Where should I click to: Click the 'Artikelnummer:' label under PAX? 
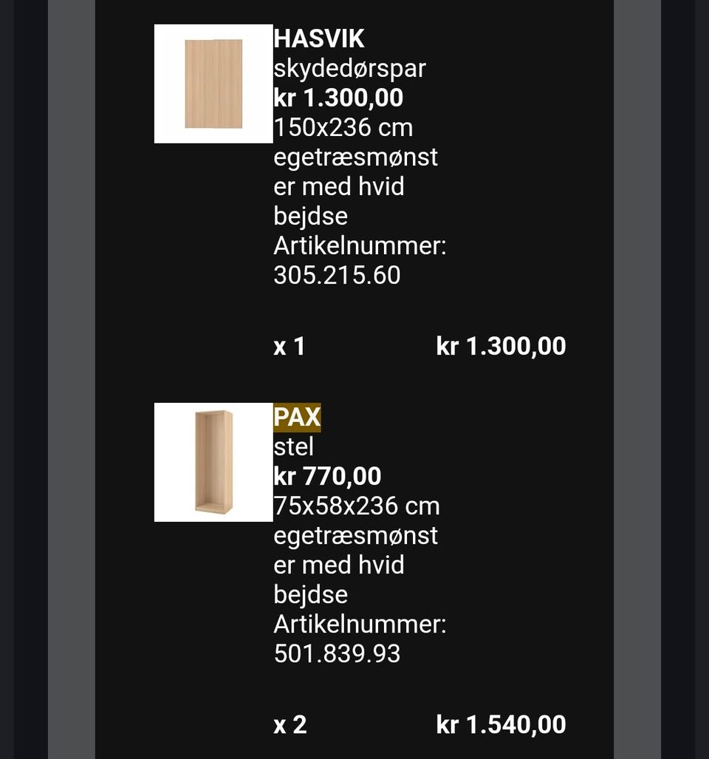tap(360, 624)
